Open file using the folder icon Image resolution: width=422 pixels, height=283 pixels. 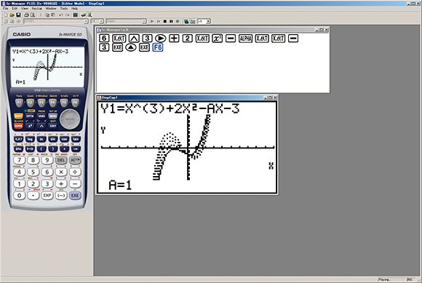pos(12,15)
